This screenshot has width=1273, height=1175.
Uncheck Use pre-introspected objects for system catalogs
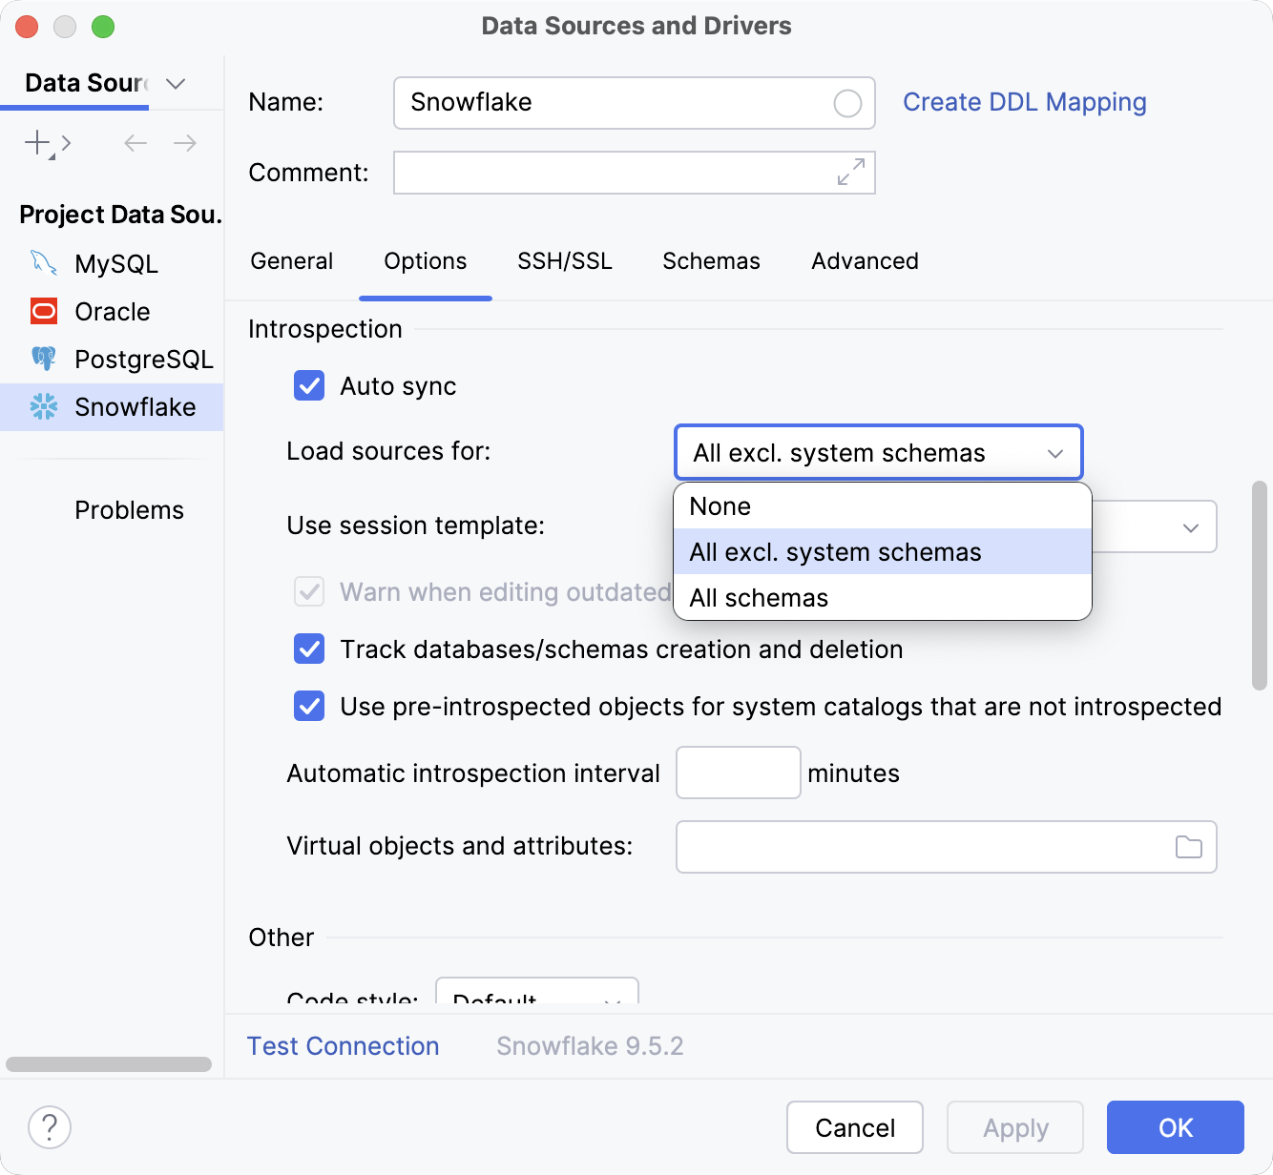pos(308,706)
